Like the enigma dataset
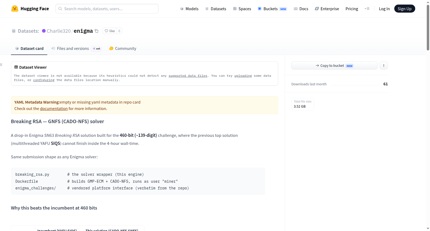The height and width of the screenshot is (231, 430). point(110,31)
